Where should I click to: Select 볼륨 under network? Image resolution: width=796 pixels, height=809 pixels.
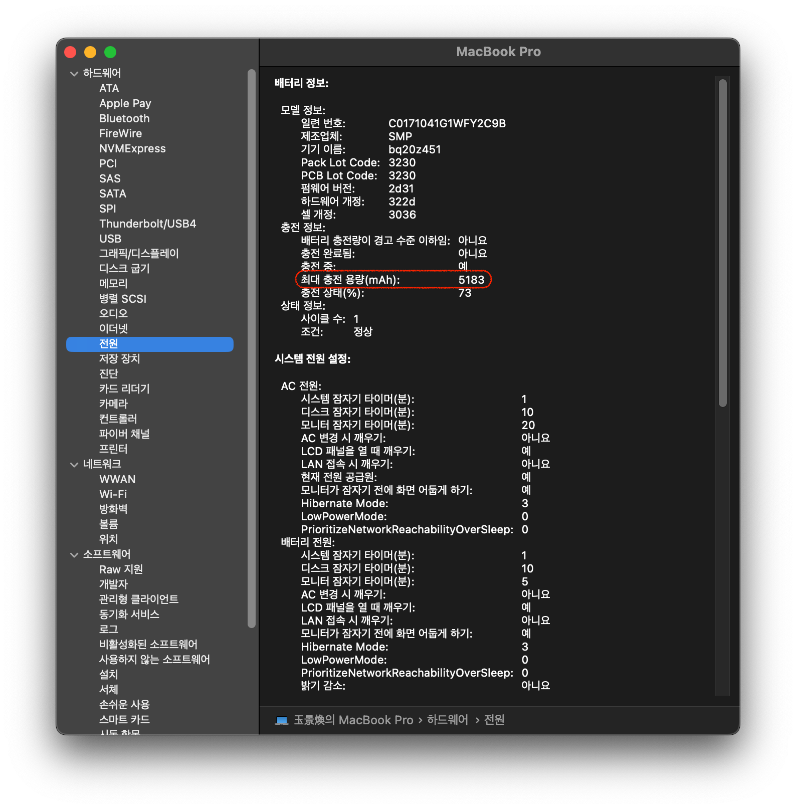108,524
